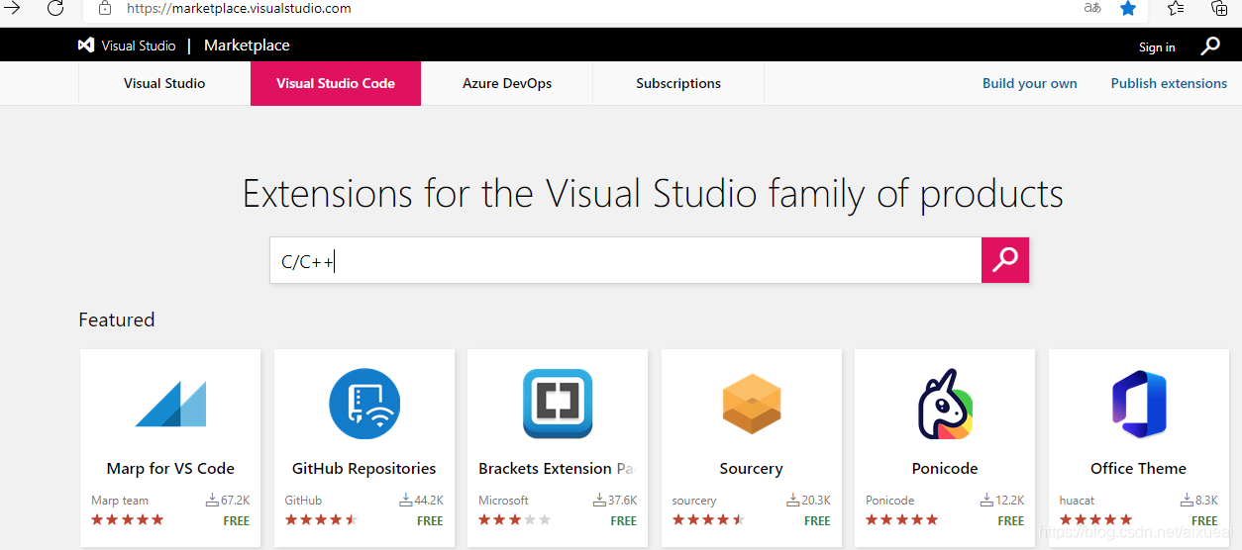Open the Office Theme icon
This screenshot has height=550, width=1242.
point(1139,404)
